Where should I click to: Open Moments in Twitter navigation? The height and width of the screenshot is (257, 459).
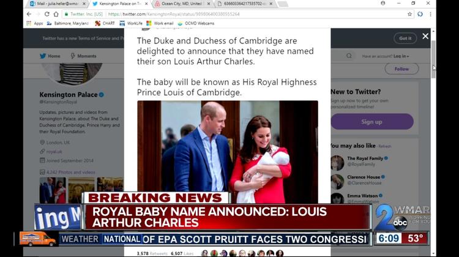pyautogui.click(x=83, y=56)
